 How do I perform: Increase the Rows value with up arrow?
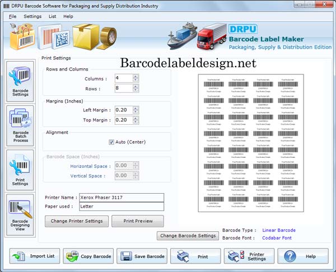coord(136,86)
